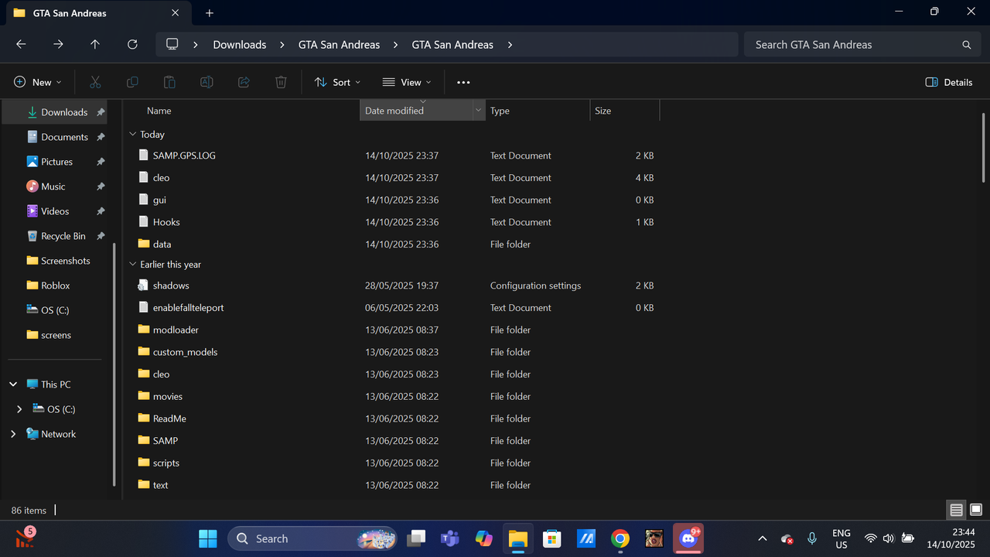Open Microsoft Teams from the taskbar
Screen dimensions: 990x557
(x=449, y=538)
